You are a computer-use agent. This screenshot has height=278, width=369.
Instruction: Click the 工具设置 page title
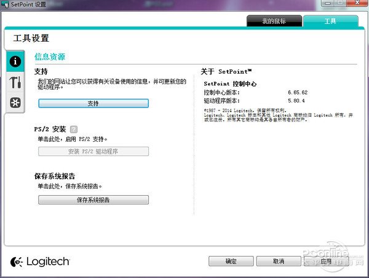coord(31,38)
